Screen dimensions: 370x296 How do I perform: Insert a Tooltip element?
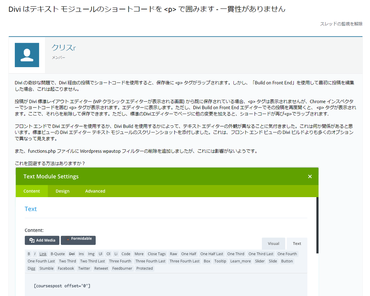220,261
